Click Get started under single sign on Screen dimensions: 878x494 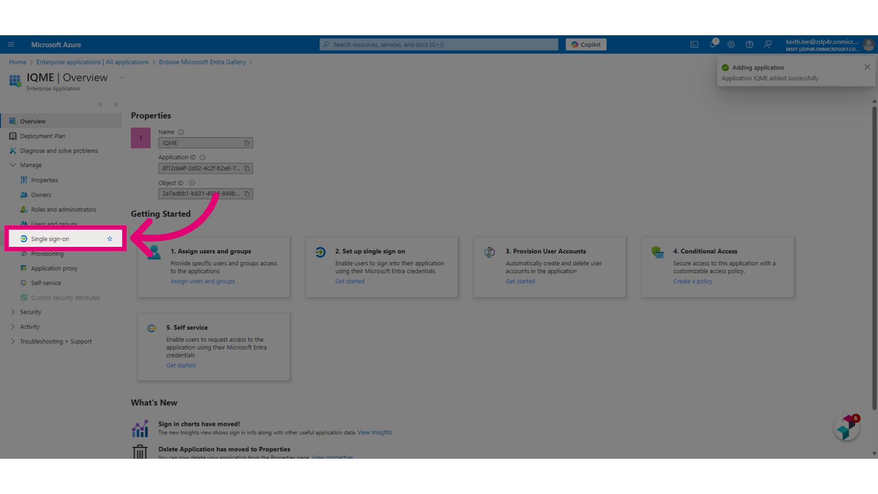(x=350, y=281)
